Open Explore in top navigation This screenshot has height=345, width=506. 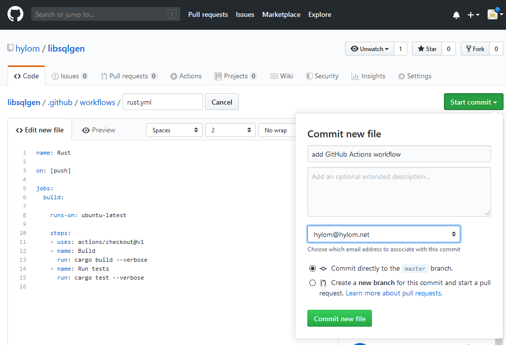[x=320, y=14]
